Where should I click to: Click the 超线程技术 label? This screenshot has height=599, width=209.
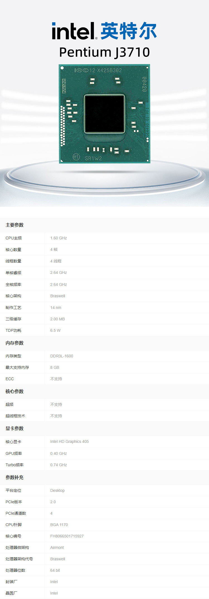(15, 416)
